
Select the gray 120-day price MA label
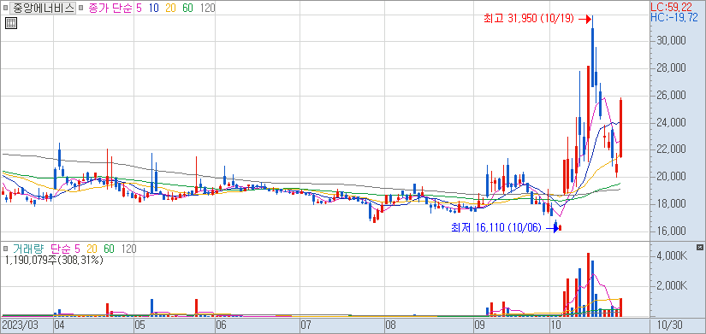(207, 8)
